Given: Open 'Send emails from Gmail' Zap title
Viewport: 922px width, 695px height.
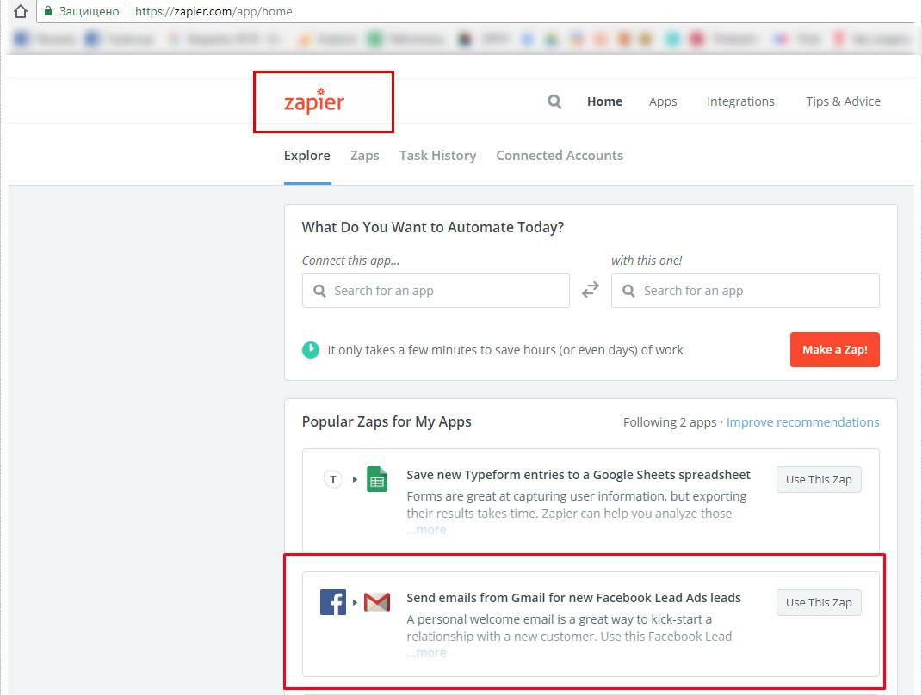Looking at the screenshot, I should (573, 598).
